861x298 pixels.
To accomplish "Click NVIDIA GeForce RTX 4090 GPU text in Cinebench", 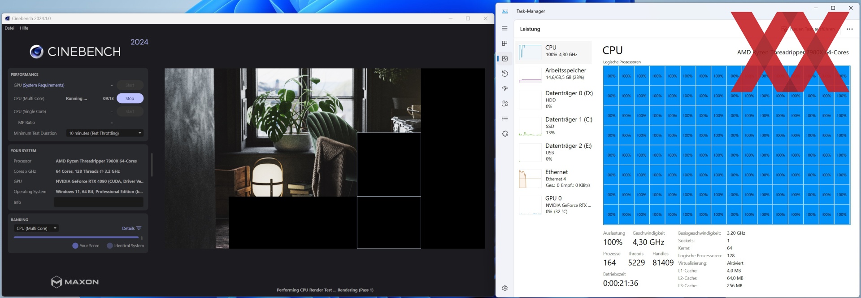I will tap(99, 181).
